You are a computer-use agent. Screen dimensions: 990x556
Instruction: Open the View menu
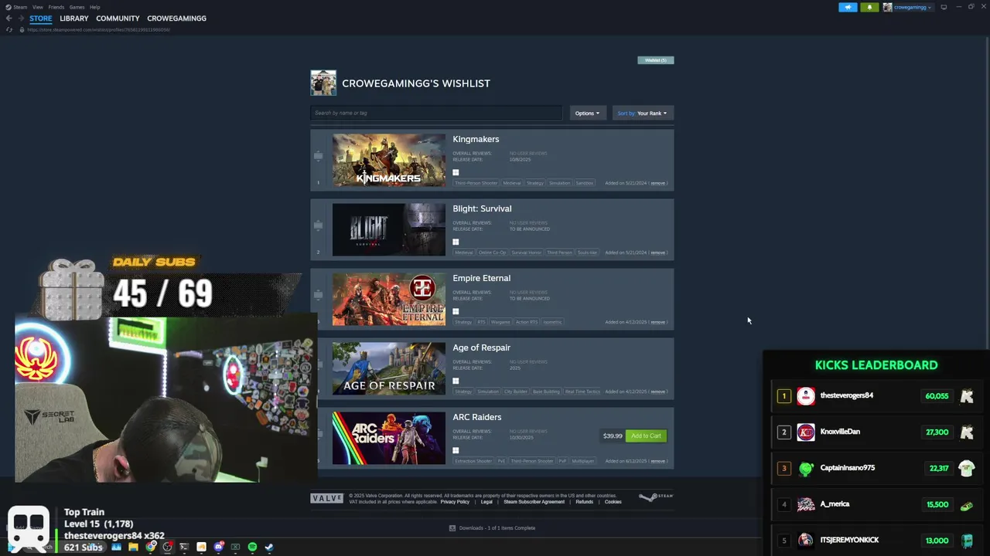point(37,7)
